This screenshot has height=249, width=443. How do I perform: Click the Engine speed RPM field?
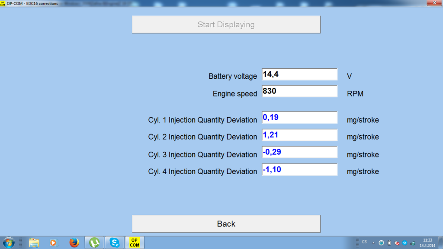pos(299,92)
